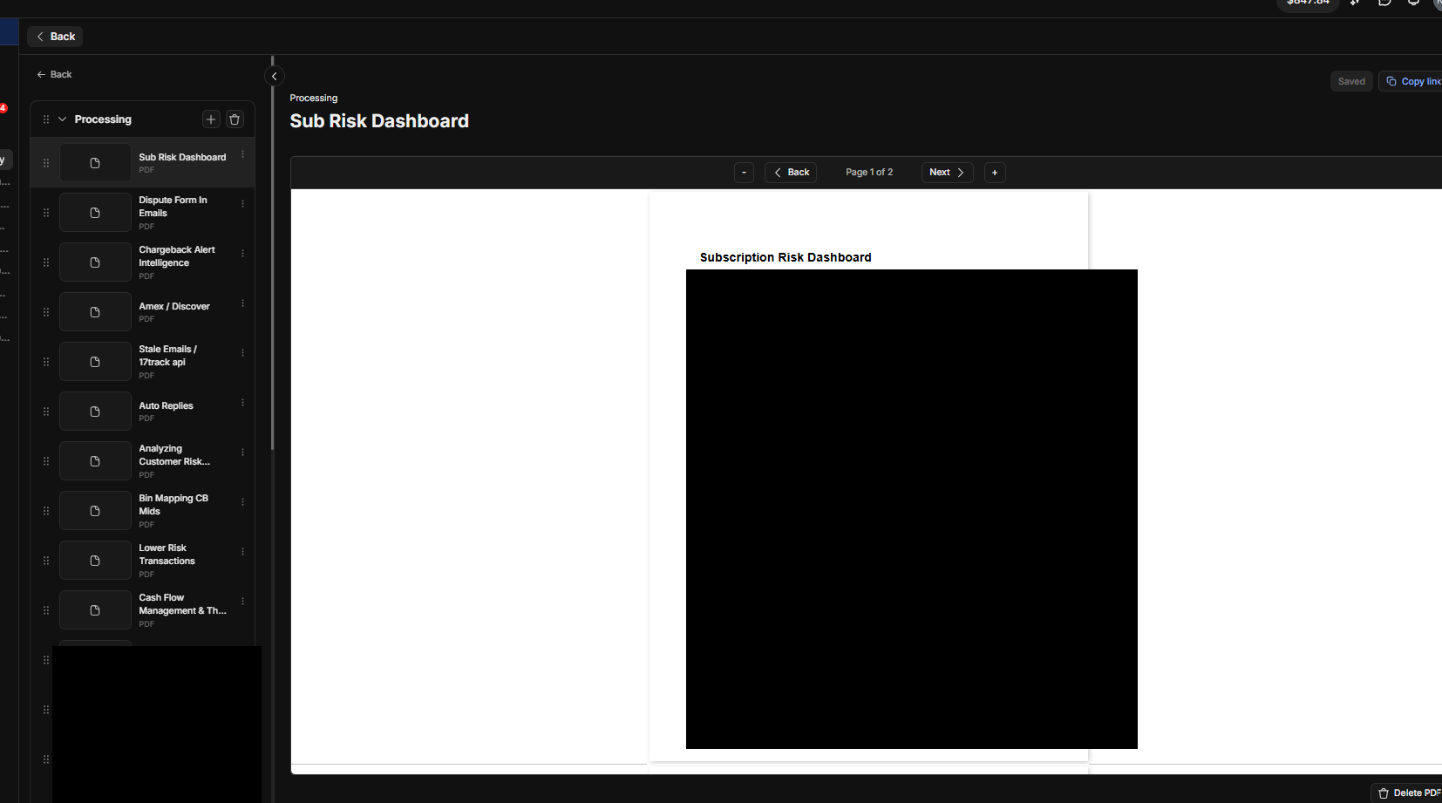Viewport: 1442px width, 803px height.
Task: Click the Back arrow link in sidebar
Action: coord(54,75)
